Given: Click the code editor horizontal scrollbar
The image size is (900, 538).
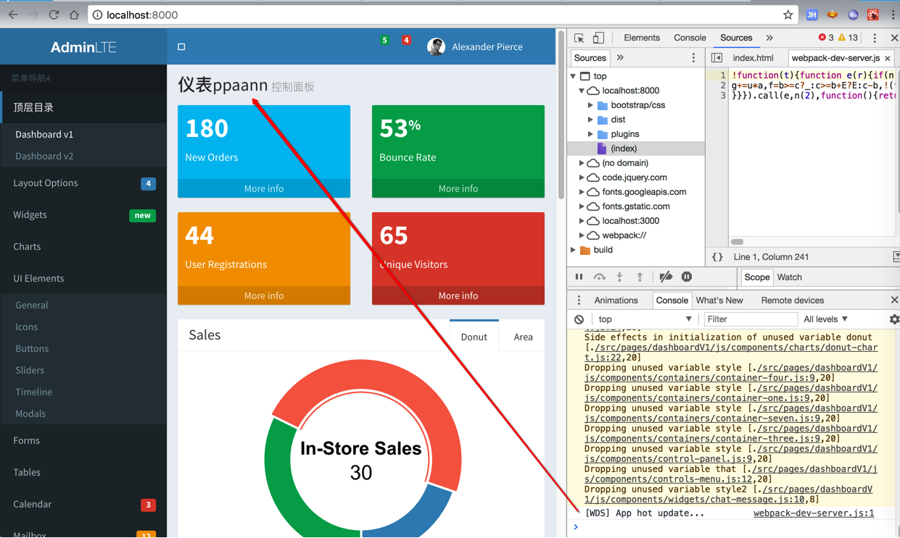Looking at the screenshot, I should click(737, 242).
